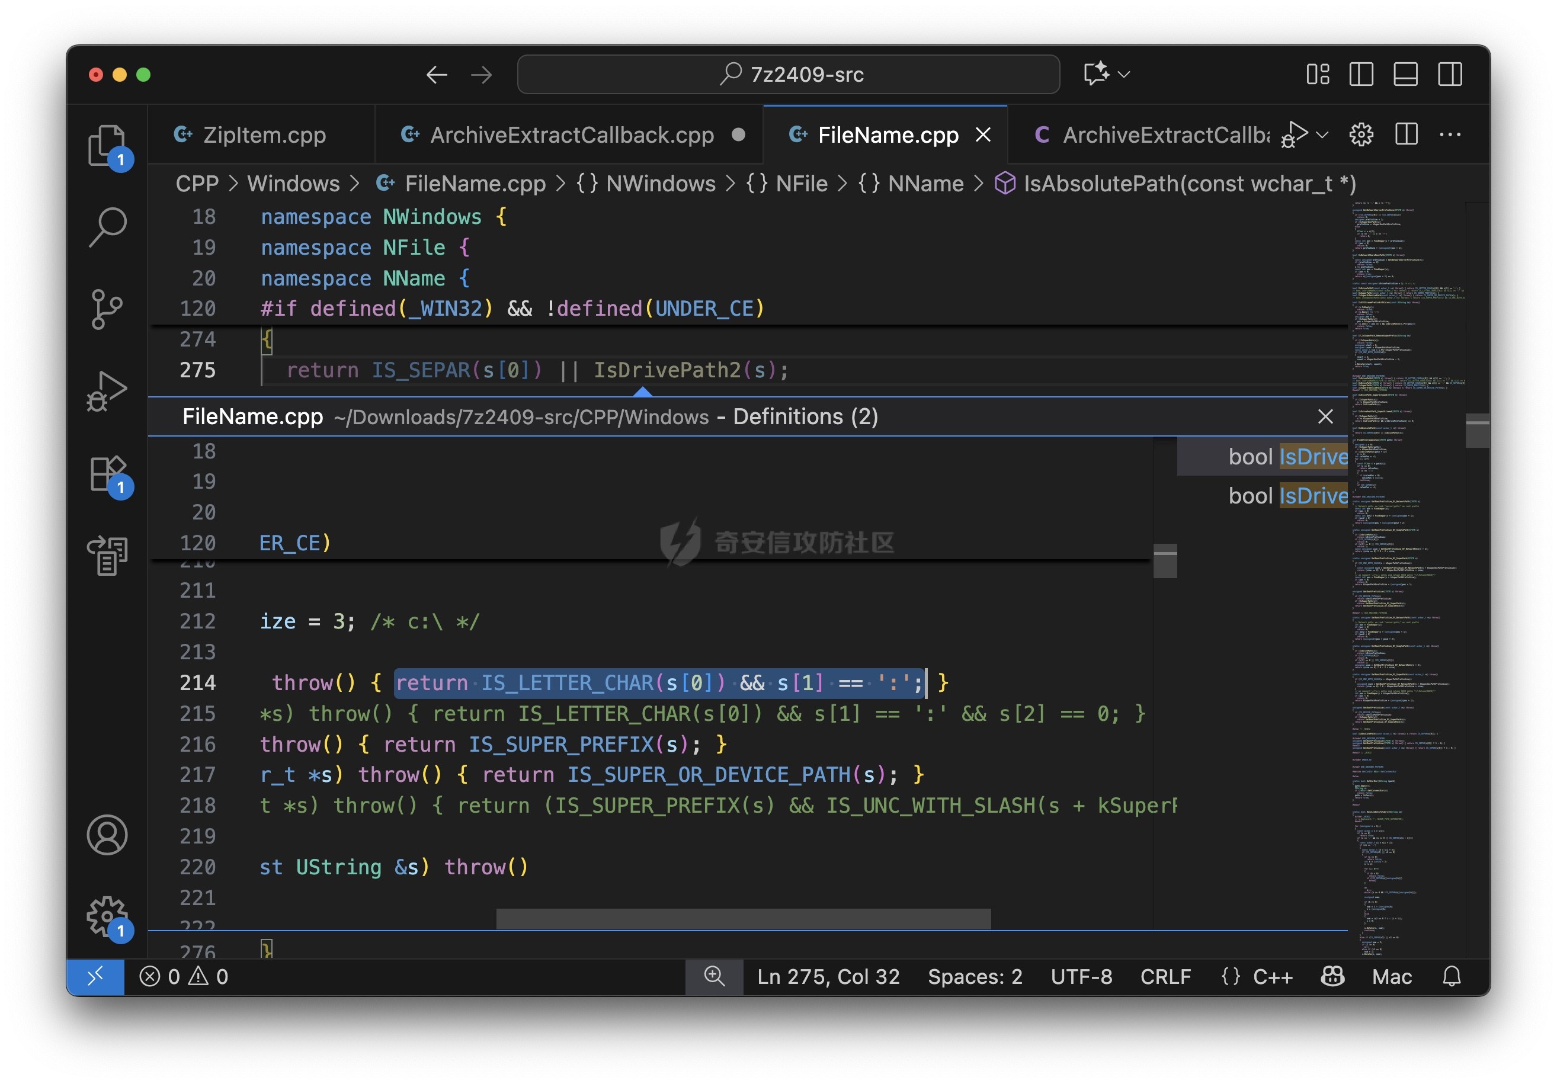1557x1084 pixels.
Task: Open the run or debug dropdown arrow
Action: pos(1322,134)
